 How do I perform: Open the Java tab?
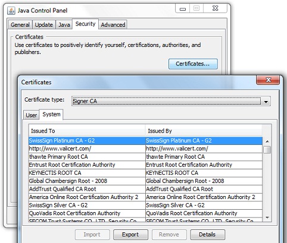[x=64, y=25]
